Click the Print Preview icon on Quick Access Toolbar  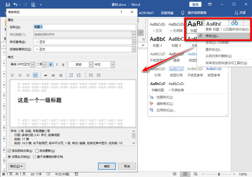[33, 4]
